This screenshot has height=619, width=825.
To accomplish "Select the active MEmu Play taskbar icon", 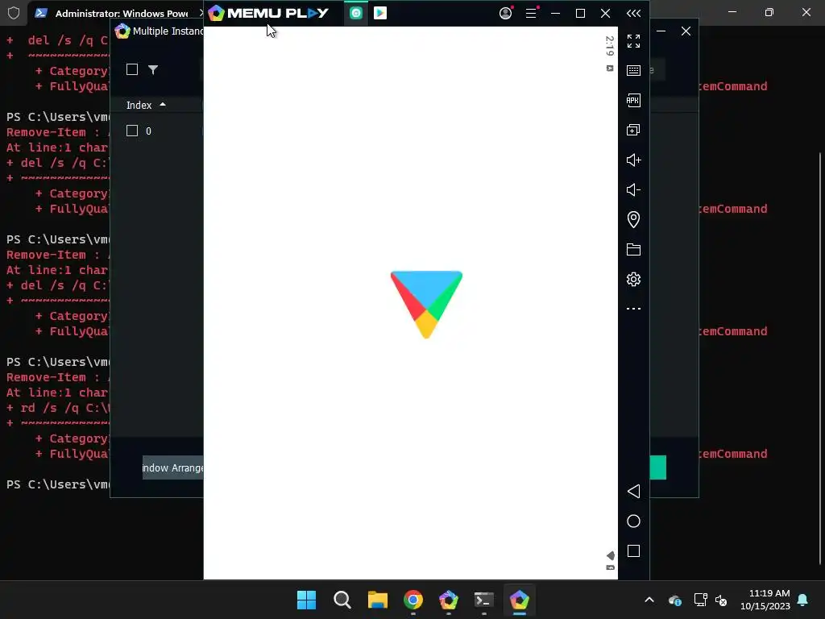I will 520,600.
